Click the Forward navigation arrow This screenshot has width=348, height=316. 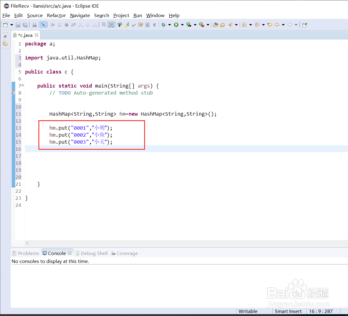tap(289, 25)
